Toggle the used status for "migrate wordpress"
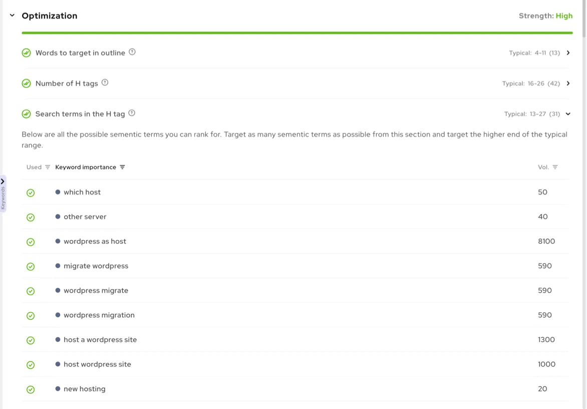 tap(31, 266)
